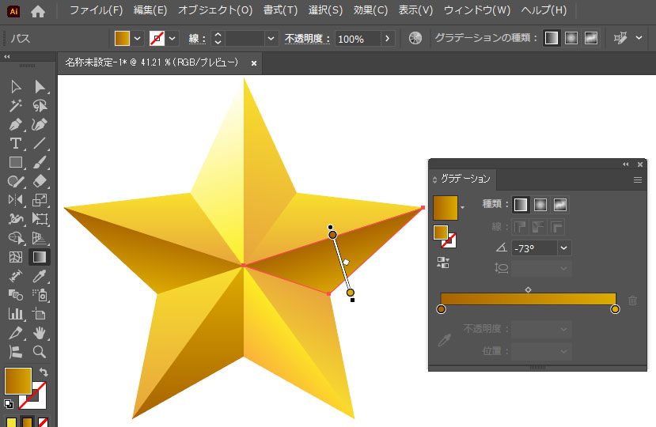Expand the gradient angle dropdown
Screen dimensions: 656x427
564,248
